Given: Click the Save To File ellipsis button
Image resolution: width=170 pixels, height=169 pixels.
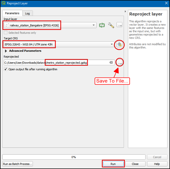Looking at the screenshot, I should (x=119, y=62).
